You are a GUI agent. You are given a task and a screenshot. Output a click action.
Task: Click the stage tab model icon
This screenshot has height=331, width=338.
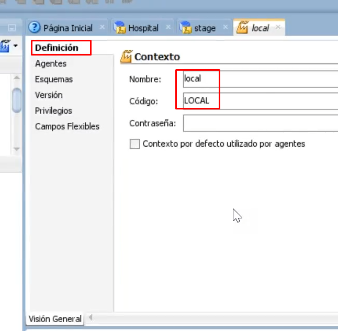[x=185, y=27]
